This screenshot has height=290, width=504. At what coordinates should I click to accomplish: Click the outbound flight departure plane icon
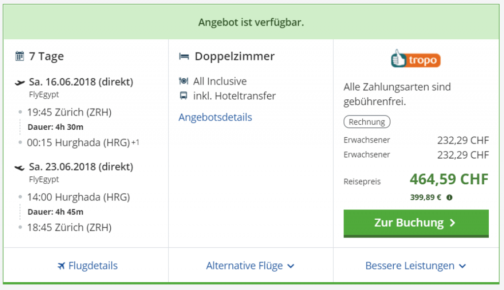click(20, 82)
